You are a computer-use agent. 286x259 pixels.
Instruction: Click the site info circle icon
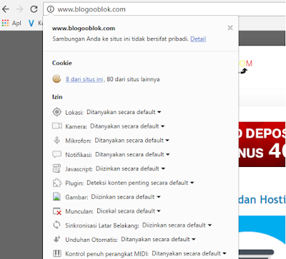[50, 9]
